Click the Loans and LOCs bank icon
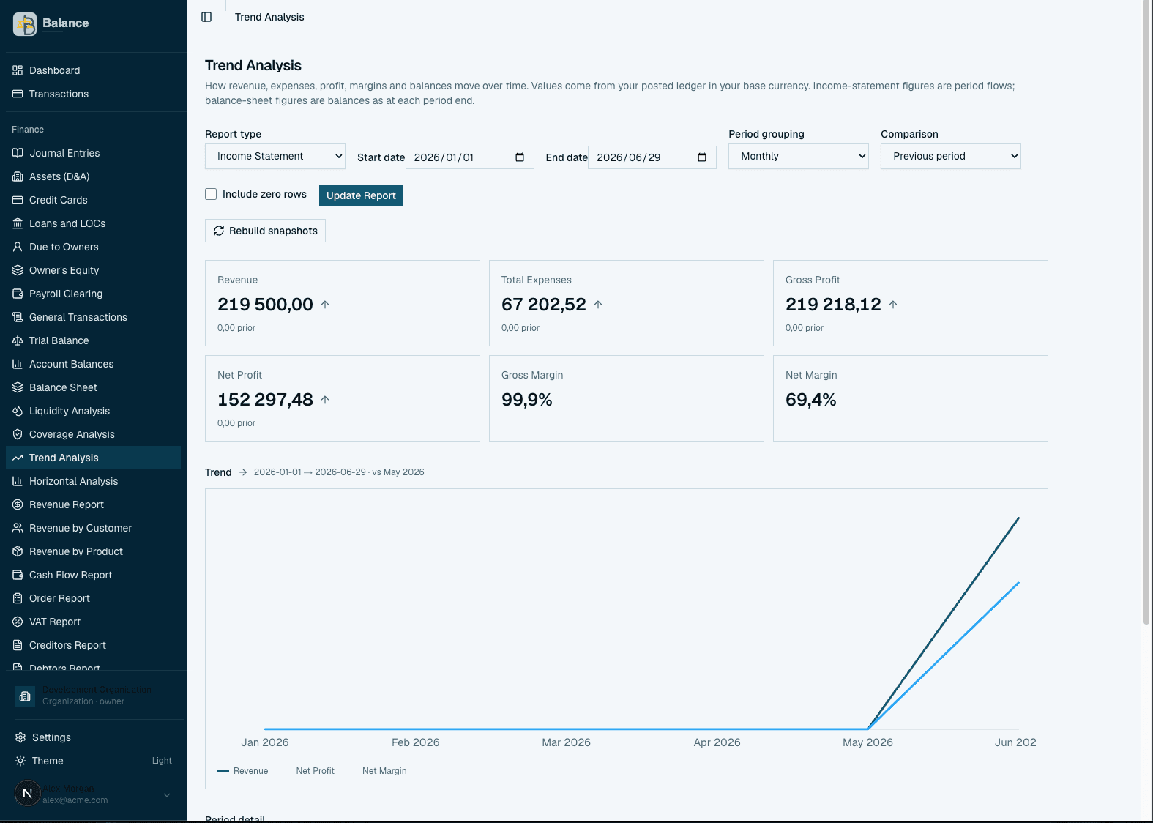Screen dimensions: 1153x823 [x=18, y=223]
